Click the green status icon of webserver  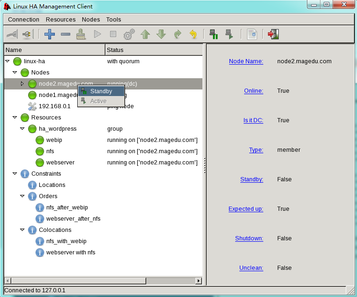click(40, 163)
